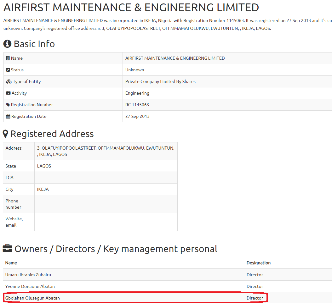332x303 pixels.
Task: Click the 'Website, email' label
Action: [x=14, y=222]
